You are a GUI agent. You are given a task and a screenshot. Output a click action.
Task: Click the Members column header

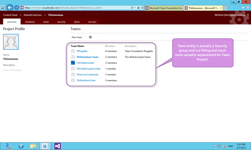pyautogui.click(x=110, y=46)
